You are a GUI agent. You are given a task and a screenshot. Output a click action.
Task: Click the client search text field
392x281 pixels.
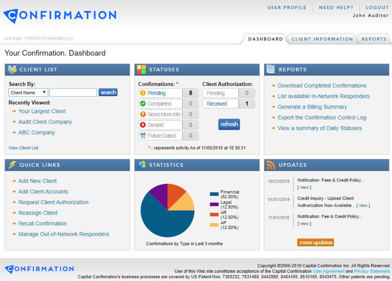(73, 92)
